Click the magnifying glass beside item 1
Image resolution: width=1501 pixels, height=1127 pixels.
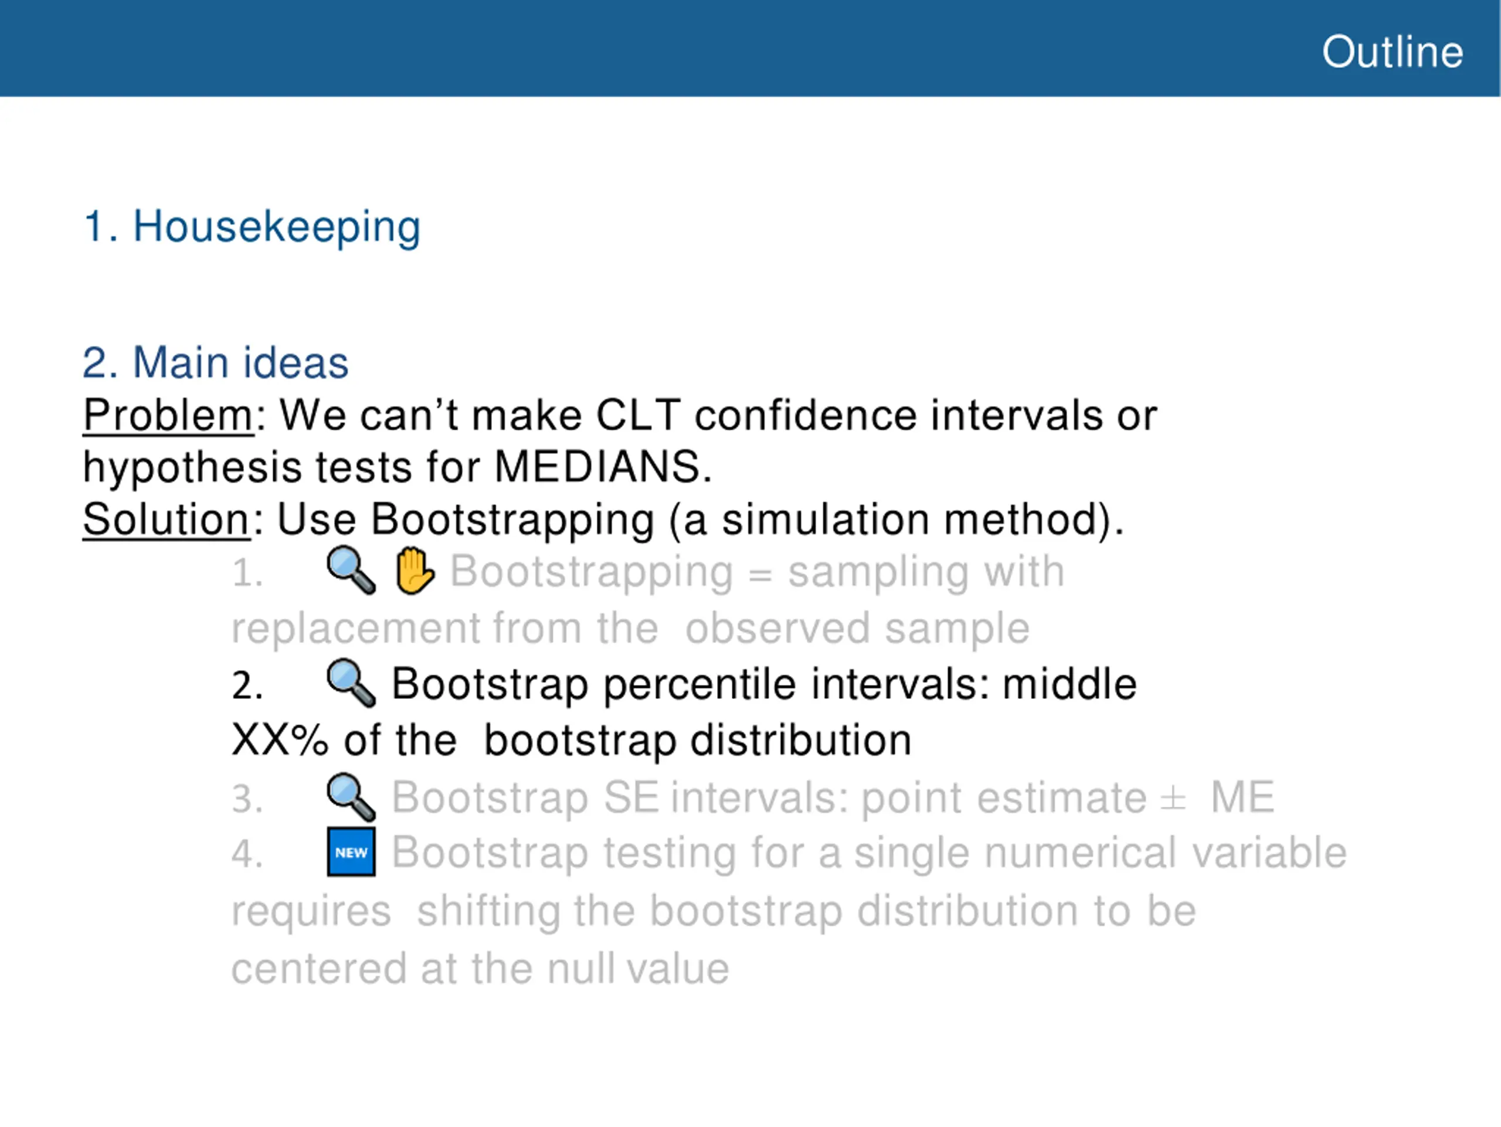click(351, 571)
